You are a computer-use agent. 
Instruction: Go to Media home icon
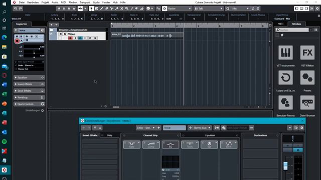tap(282, 35)
